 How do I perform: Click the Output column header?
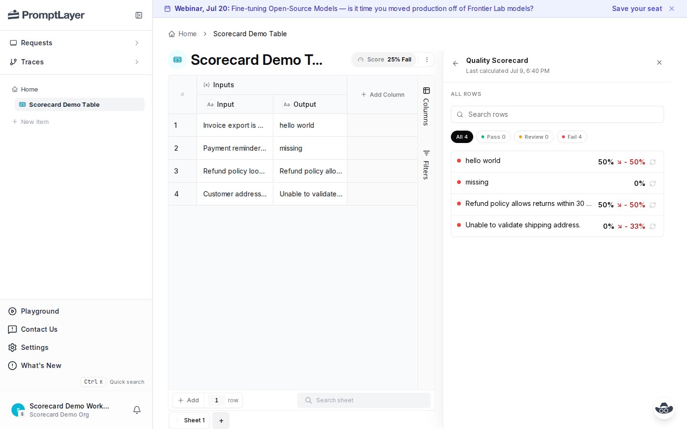tap(310, 104)
